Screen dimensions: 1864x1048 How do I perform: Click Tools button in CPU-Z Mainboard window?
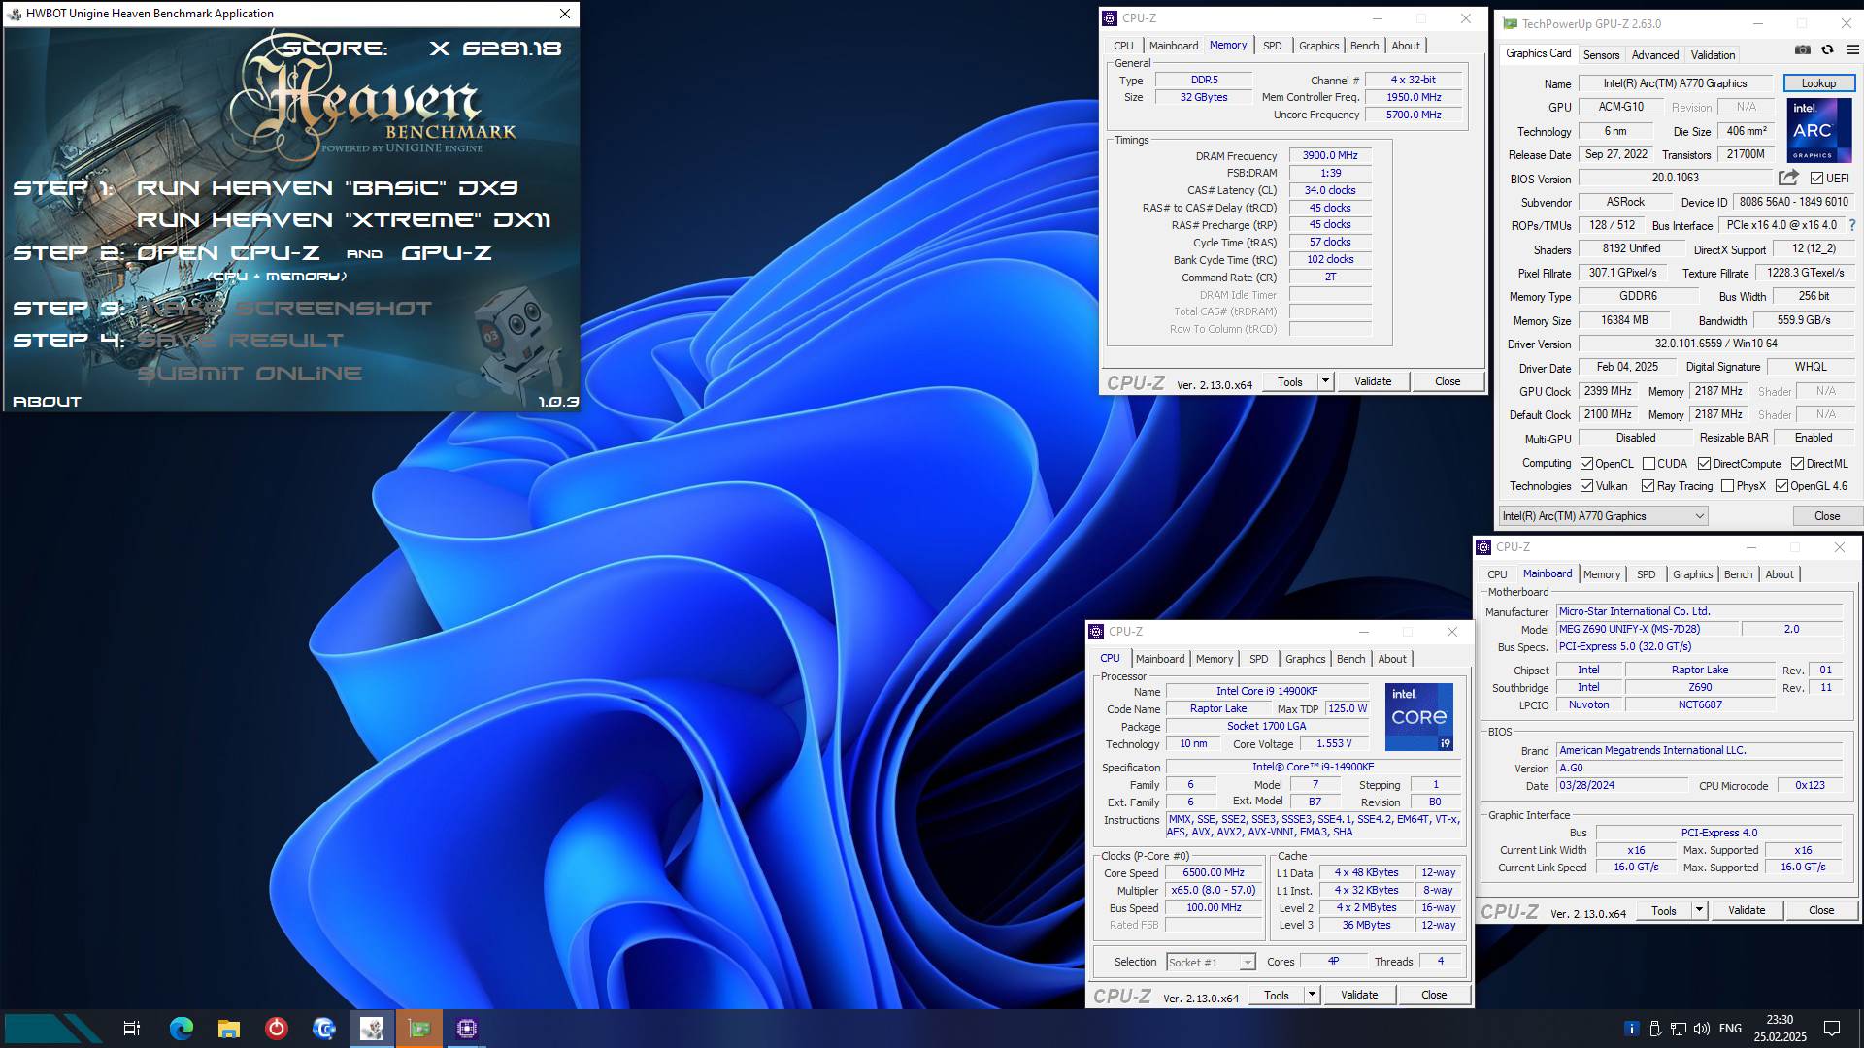coord(1664,910)
